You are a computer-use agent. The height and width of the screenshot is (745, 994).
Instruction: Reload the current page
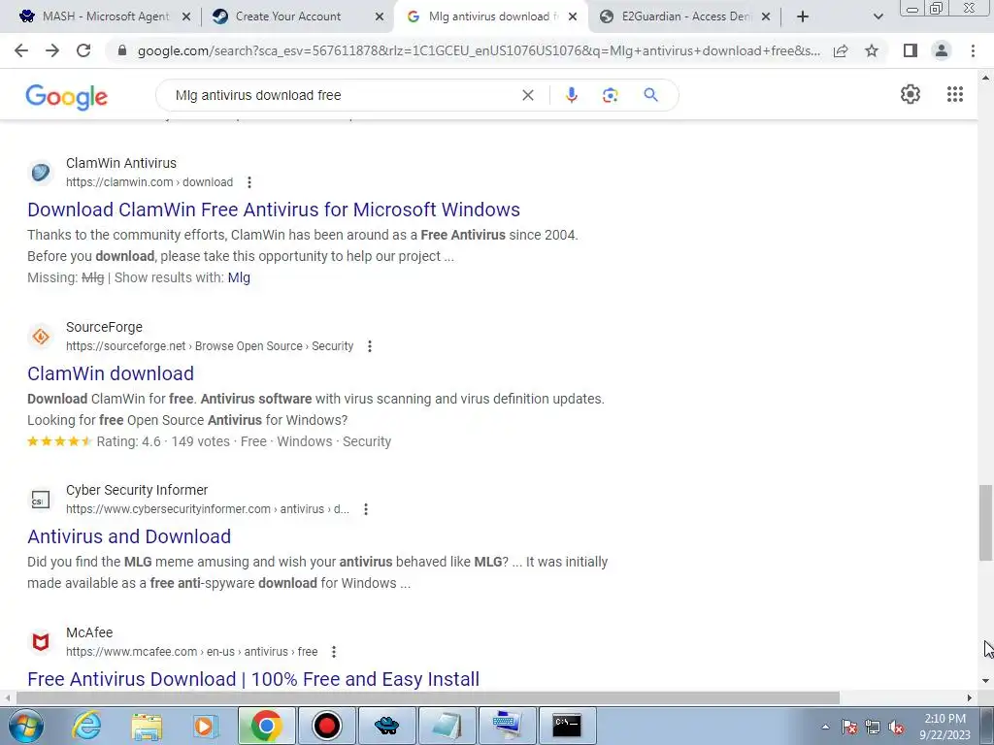(83, 50)
